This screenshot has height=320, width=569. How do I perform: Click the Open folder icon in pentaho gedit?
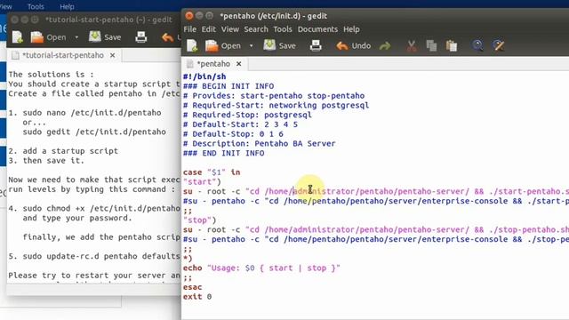point(212,45)
